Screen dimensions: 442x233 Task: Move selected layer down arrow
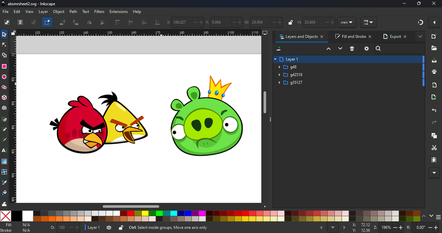[340, 48]
